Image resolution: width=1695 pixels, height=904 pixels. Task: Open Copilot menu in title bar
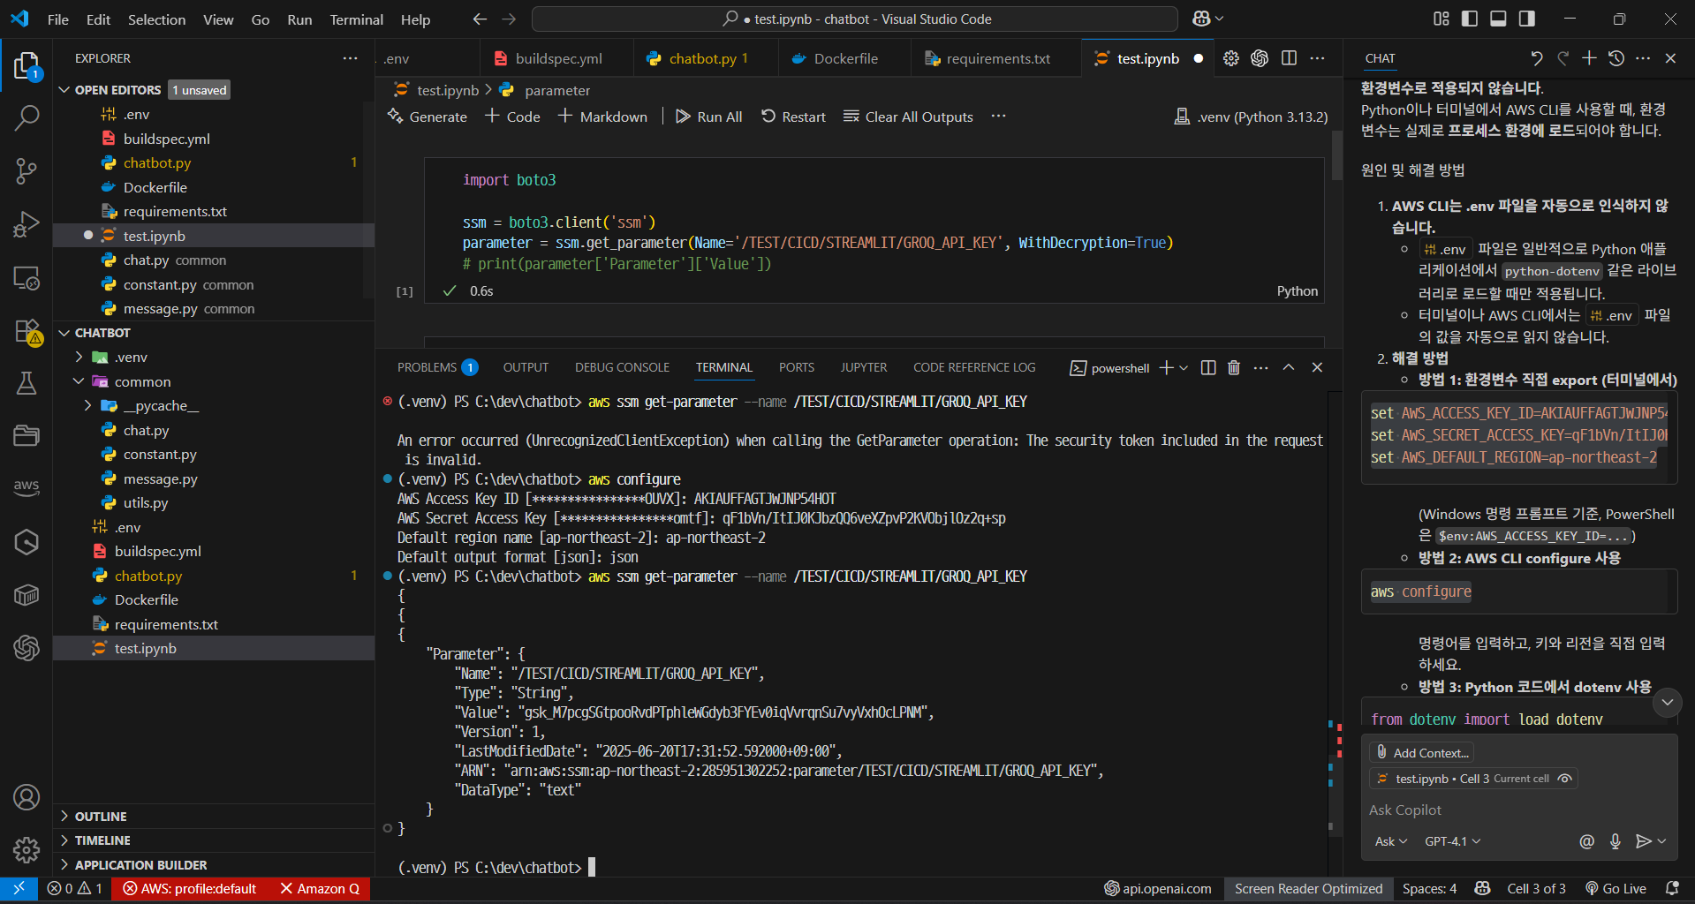click(x=1207, y=19)
